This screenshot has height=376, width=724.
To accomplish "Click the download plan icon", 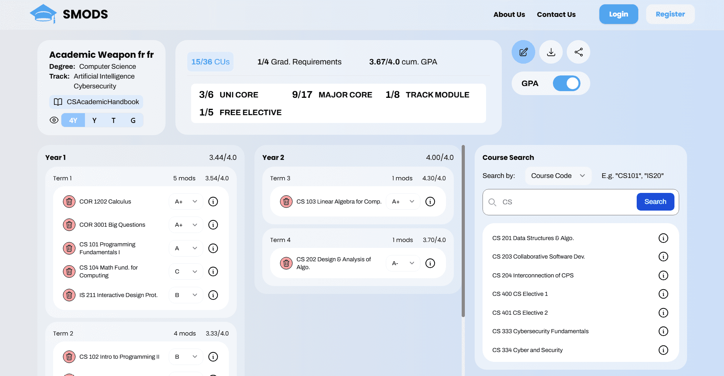I will [x=551, y=52].
